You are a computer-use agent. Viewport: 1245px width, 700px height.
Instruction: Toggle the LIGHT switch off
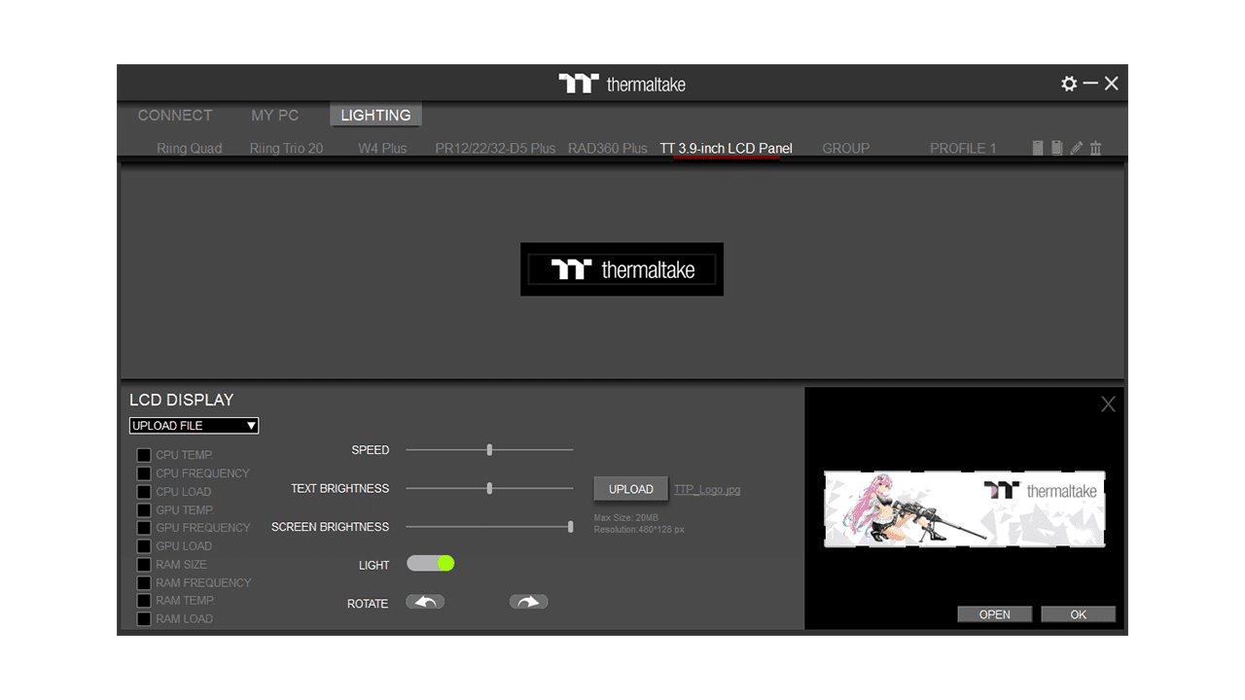pos(430,563)
